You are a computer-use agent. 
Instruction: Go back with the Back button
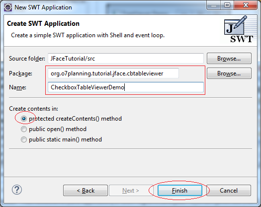click(86, 191)
